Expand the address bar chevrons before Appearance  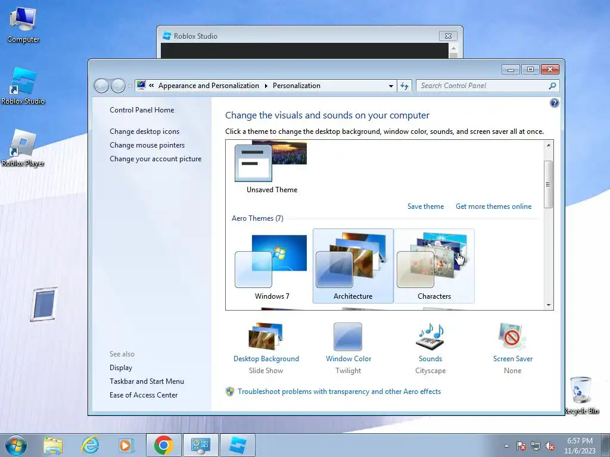(x=151, y=86)
